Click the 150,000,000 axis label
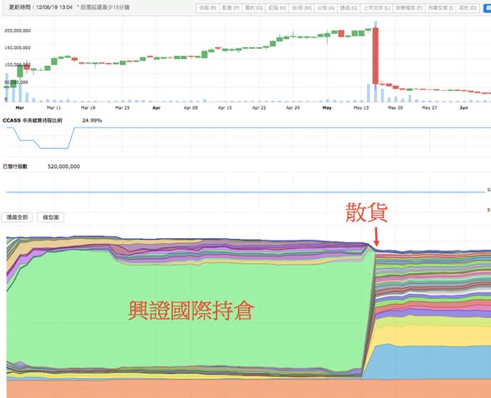This screenshot has height=398, width=491. pyautogui.click(x=17, y=47)
